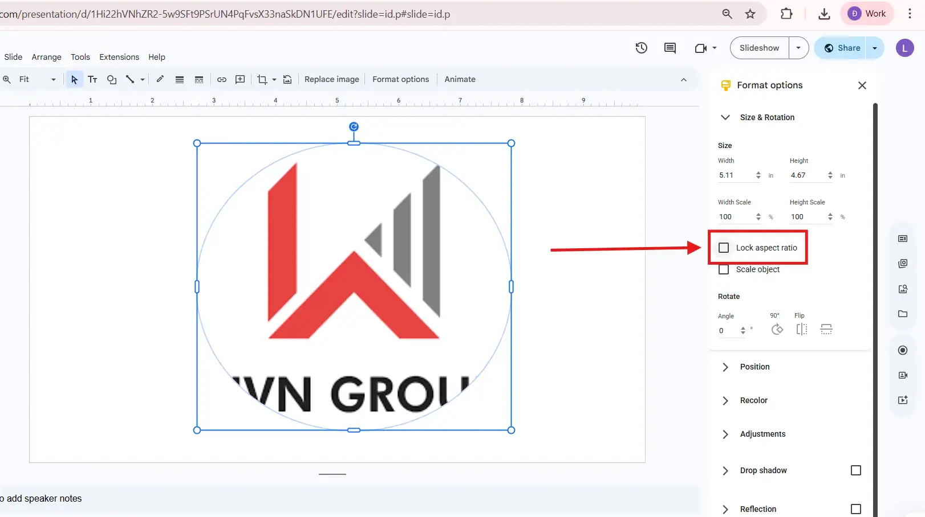Flip the image vertically

tap(826, 329)
